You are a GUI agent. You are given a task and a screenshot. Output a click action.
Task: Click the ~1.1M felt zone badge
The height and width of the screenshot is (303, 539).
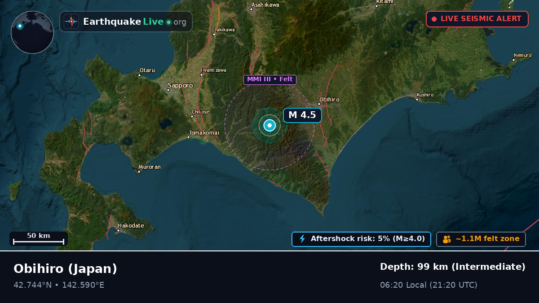pyautogui.click(x=481, y=239)
